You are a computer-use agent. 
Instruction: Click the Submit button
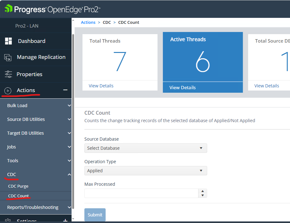click(x=95, y=215)
